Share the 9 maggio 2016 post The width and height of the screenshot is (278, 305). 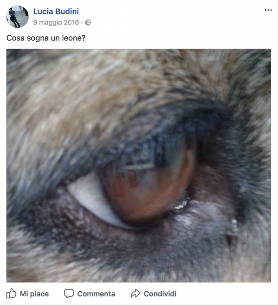pos(153,293)
